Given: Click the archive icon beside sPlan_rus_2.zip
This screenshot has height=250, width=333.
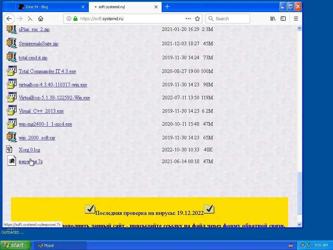Looking at the screenshot, I should point(12,29).
